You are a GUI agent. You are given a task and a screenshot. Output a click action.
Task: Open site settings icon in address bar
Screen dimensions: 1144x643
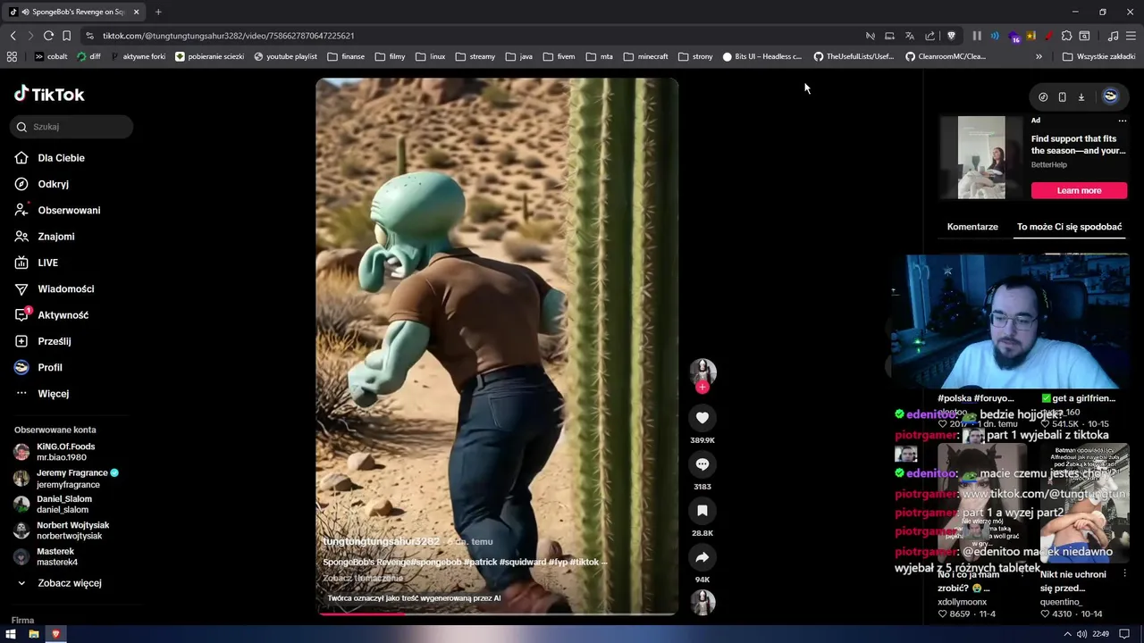point(89,36)
